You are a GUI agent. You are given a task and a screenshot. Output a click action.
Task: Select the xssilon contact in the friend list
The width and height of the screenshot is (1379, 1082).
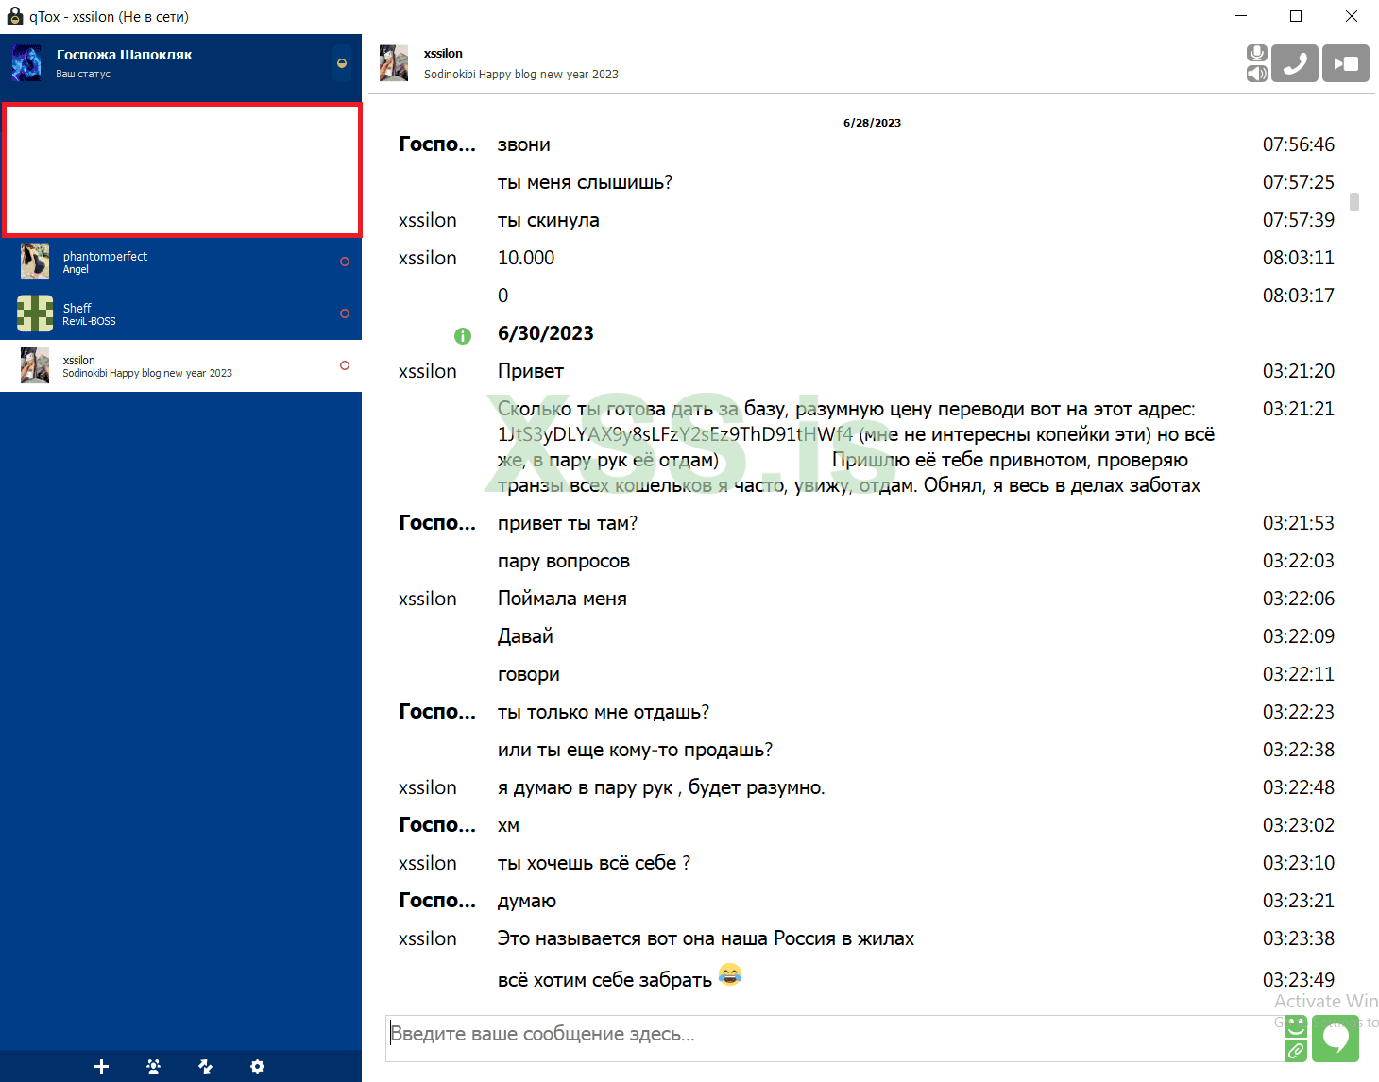point(181,365)
